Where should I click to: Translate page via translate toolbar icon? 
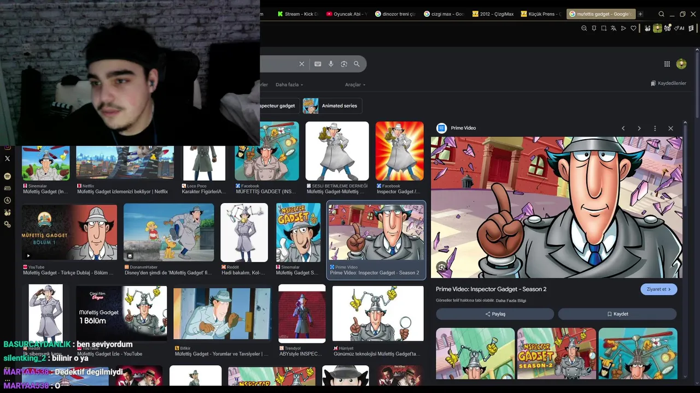coord(614,28)
